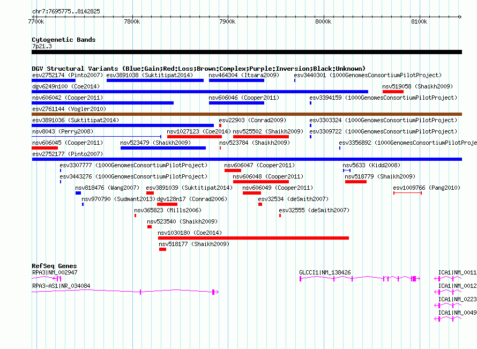477x349 pixels.
Task: Click the chr7:7695775..8142825 coordinate text
Action: [x=66, y=11]
